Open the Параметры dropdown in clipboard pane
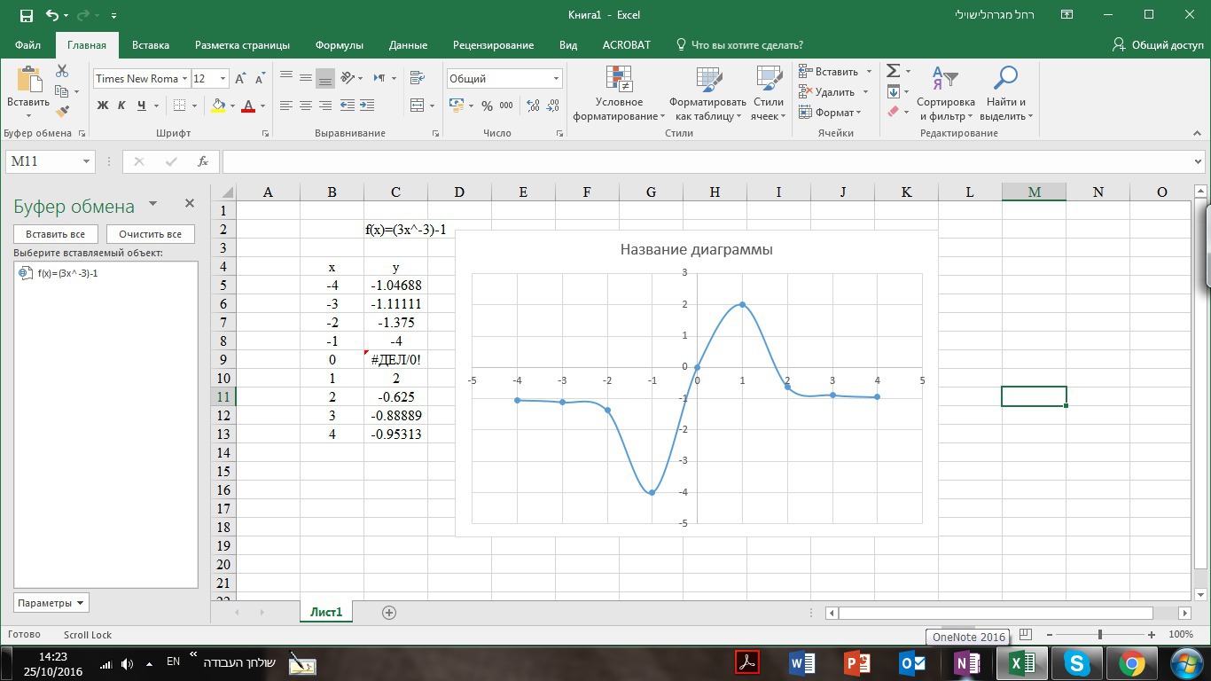The height and width of the screenshot is (681, 1211). pyautogui.click(x=51, y=603)
